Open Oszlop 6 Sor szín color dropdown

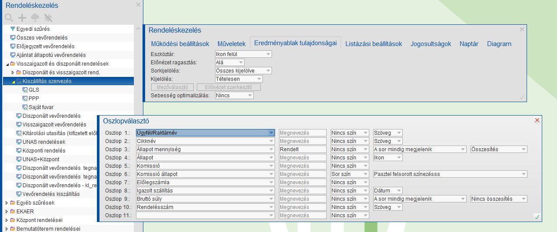[x=350, y=174]
